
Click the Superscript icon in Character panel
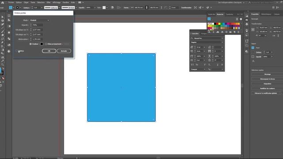click(205, 65)
